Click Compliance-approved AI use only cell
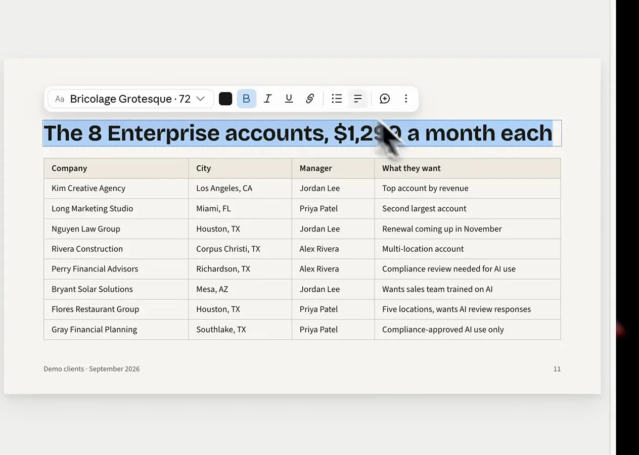This screenshot has height=455, width=639. pyautogui.click(x=468, y=330)
